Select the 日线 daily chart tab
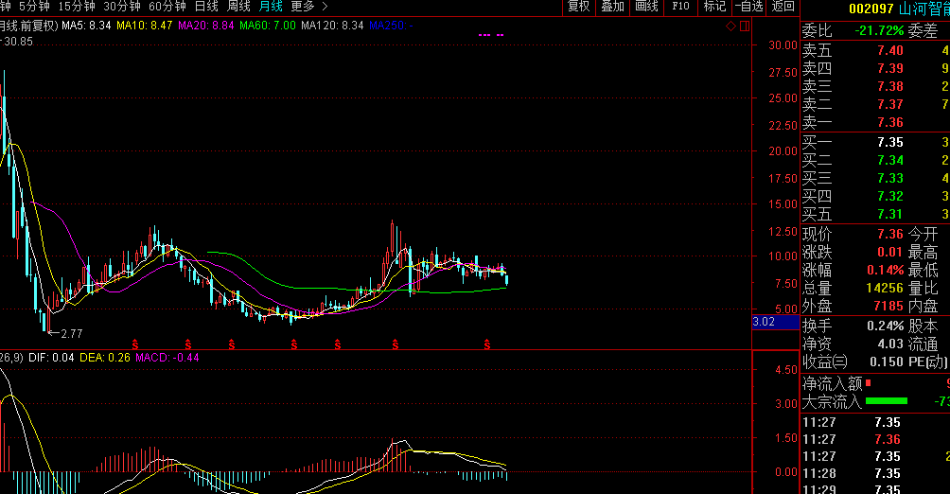Screen dimensions: 950x494 206,7
